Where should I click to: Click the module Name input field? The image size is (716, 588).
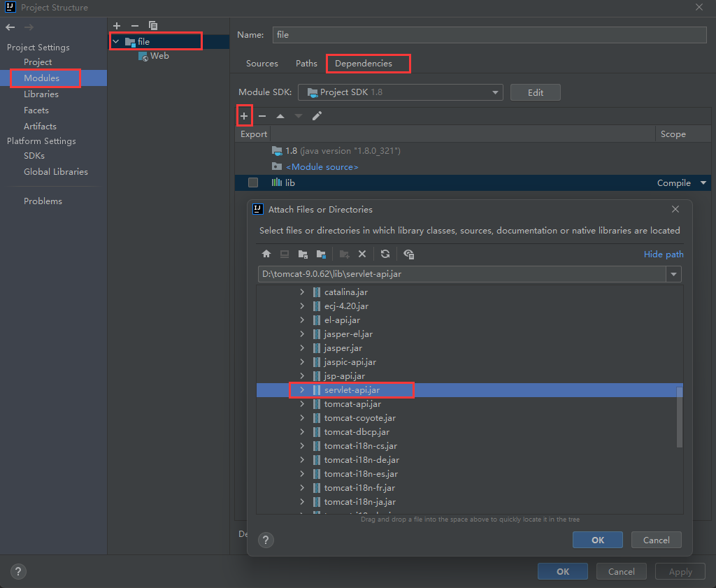pyautogui.click(x=489, y=35)
